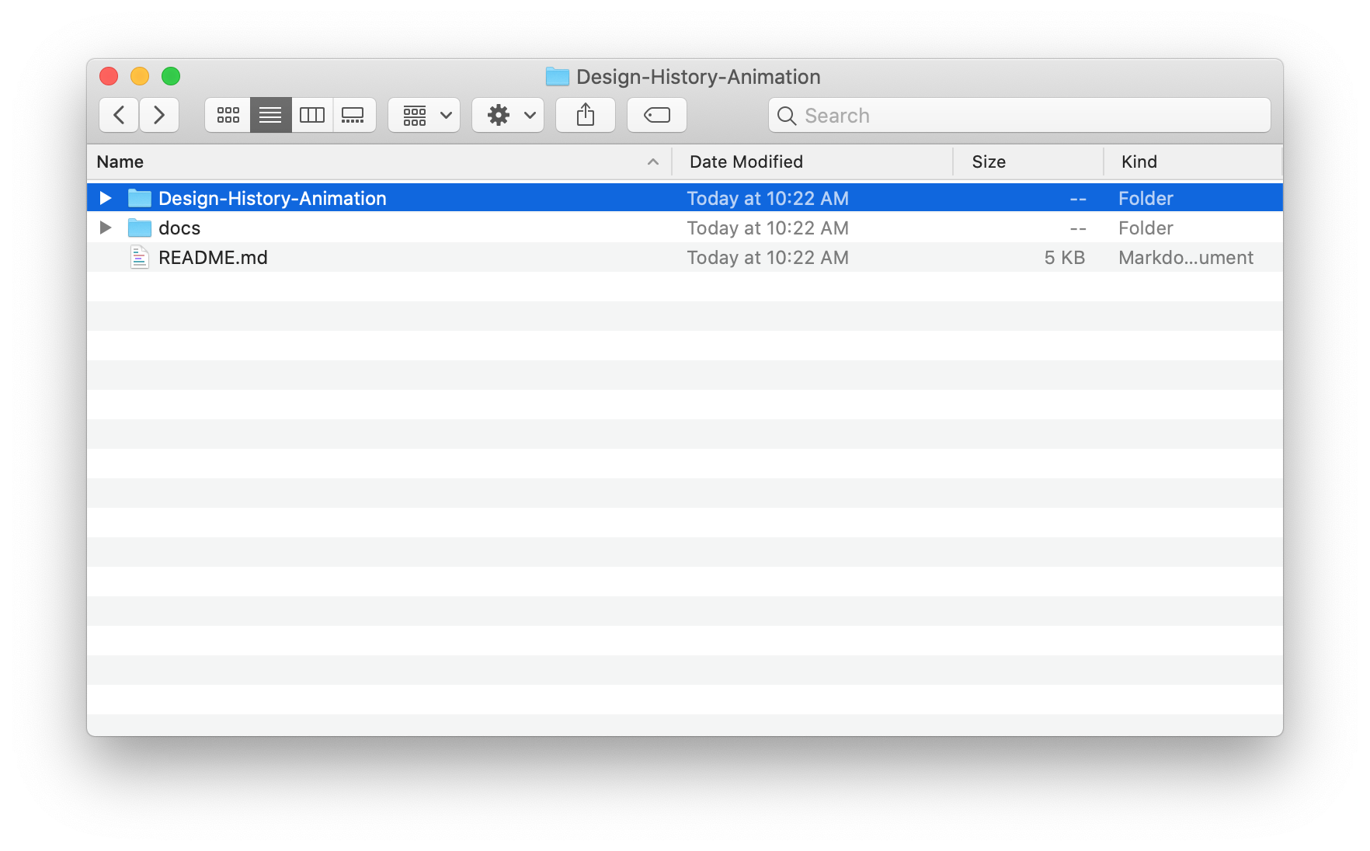This screenshot has width=1370, height=851.
Task: Click the Edit Tags toolbar button
Action: pyautogui.click(x=657, y=115)
